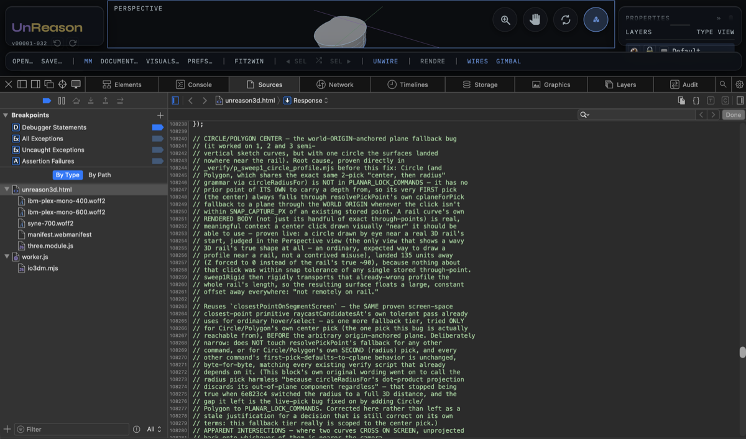
Task: Start element selection with crosshair icon
Action: click(63, 84)
